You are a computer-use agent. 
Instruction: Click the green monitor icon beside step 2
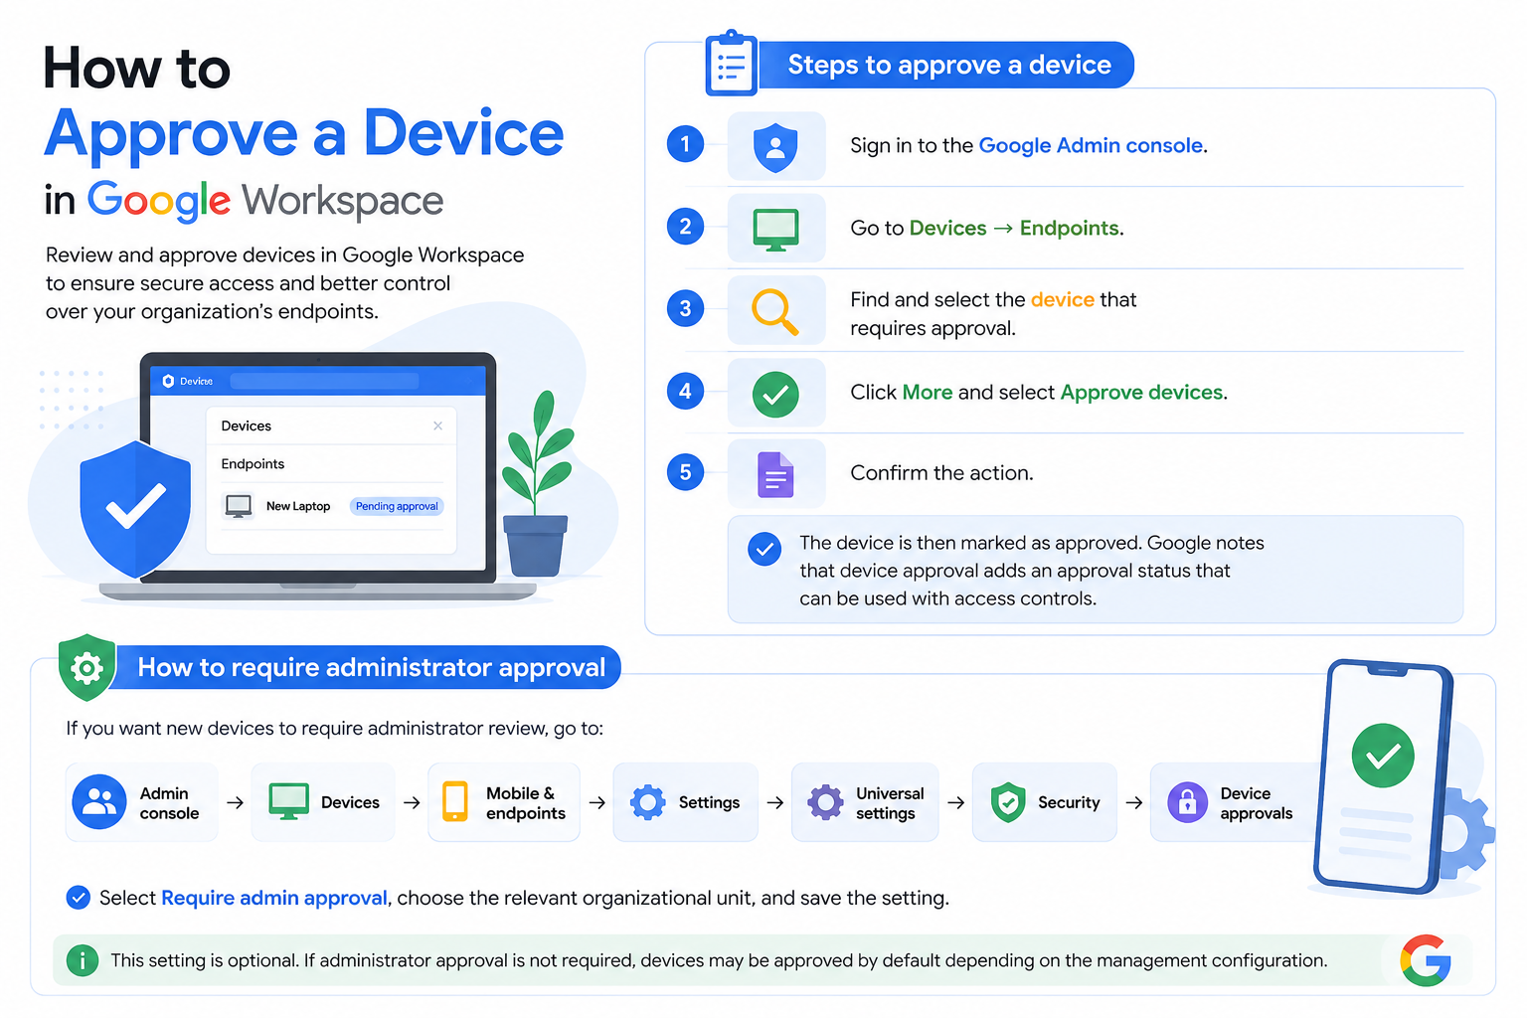point(775,230)
